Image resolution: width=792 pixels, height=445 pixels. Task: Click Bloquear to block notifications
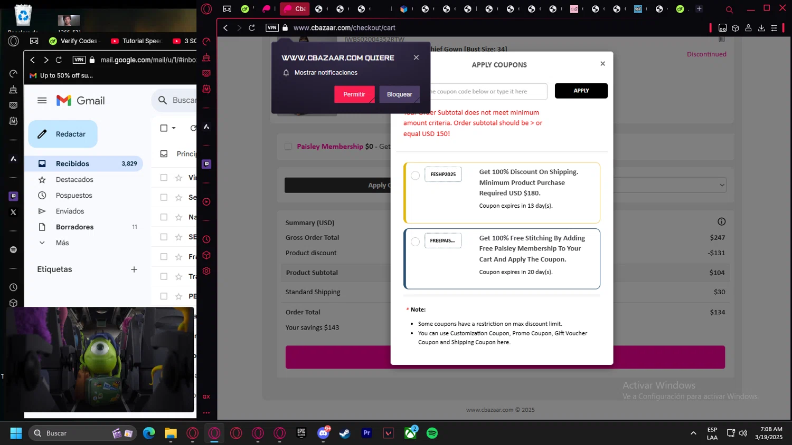click(400, 94)
